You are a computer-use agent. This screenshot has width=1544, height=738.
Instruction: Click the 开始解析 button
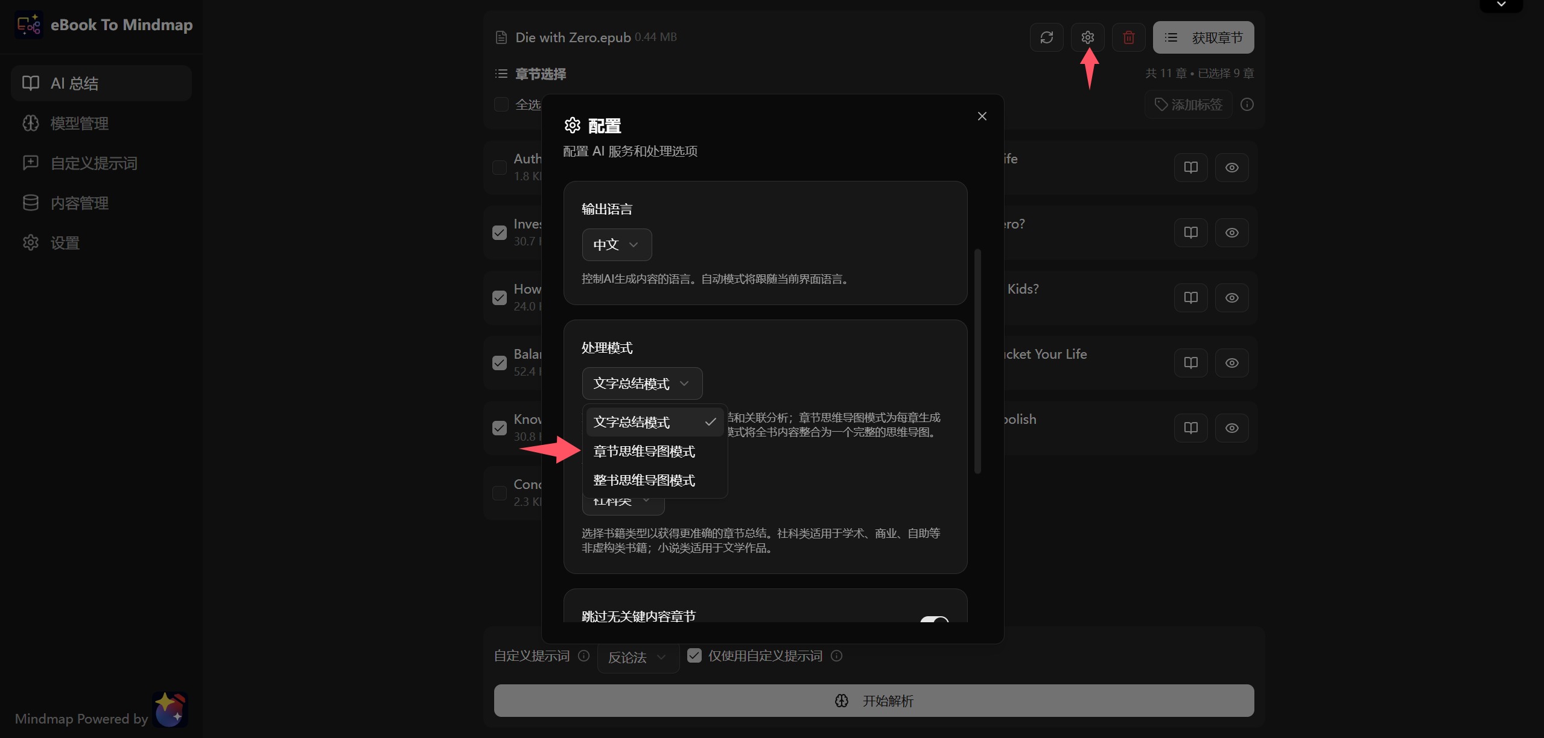[873, 700]
